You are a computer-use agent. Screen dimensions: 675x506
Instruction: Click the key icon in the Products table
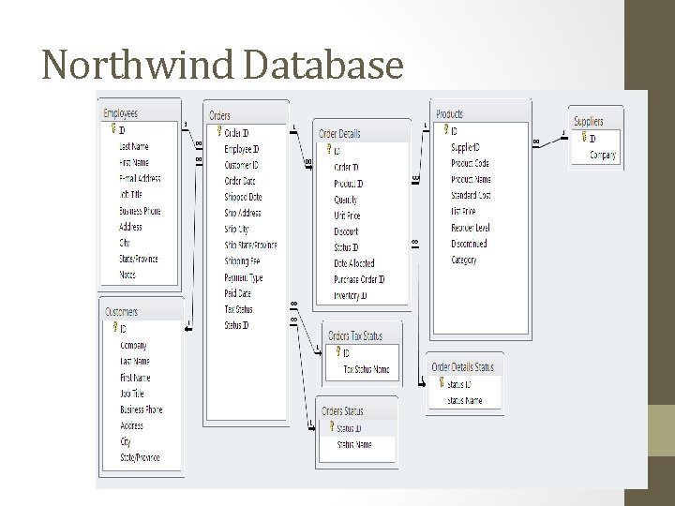[446, 129]
